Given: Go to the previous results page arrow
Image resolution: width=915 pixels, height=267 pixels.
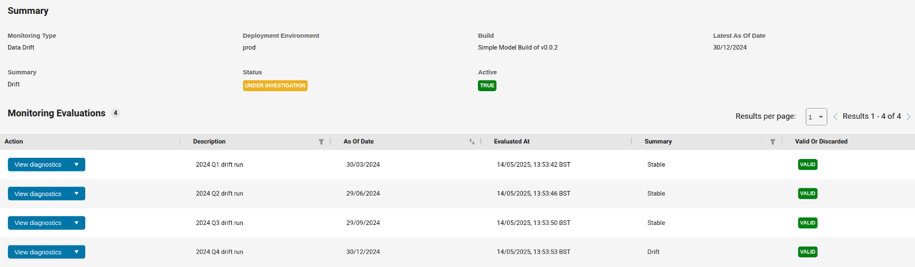Looking at the screenshot, I should pyautogui.click(x=835, y=116).
